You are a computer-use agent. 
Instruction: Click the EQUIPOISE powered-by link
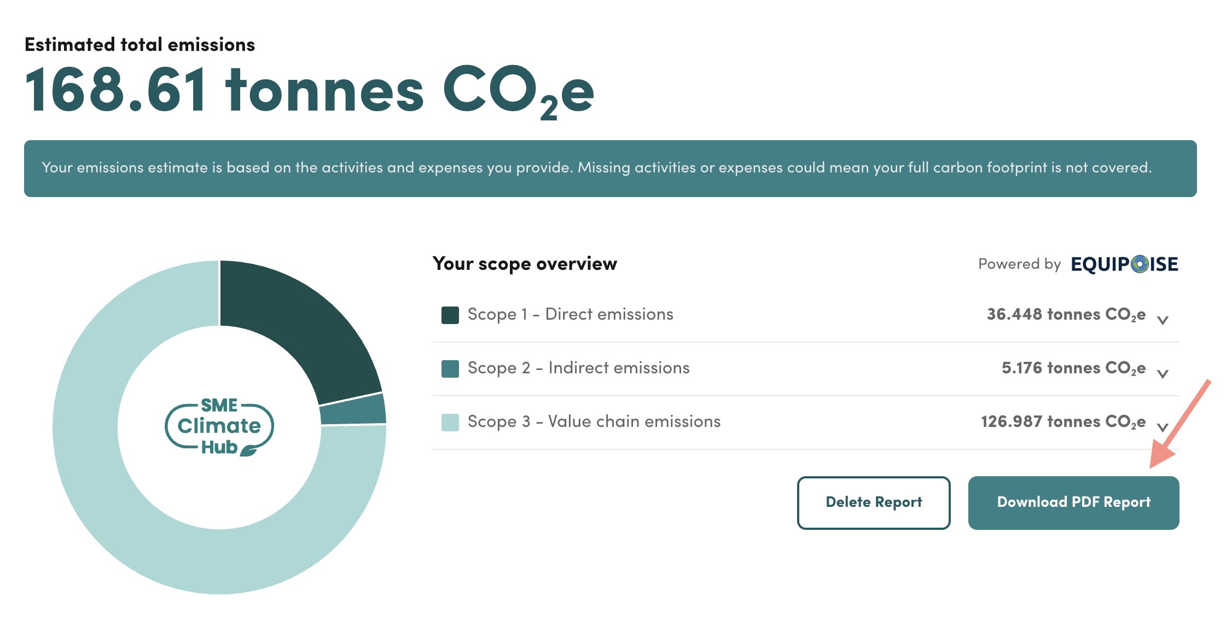coord(1124,264)
